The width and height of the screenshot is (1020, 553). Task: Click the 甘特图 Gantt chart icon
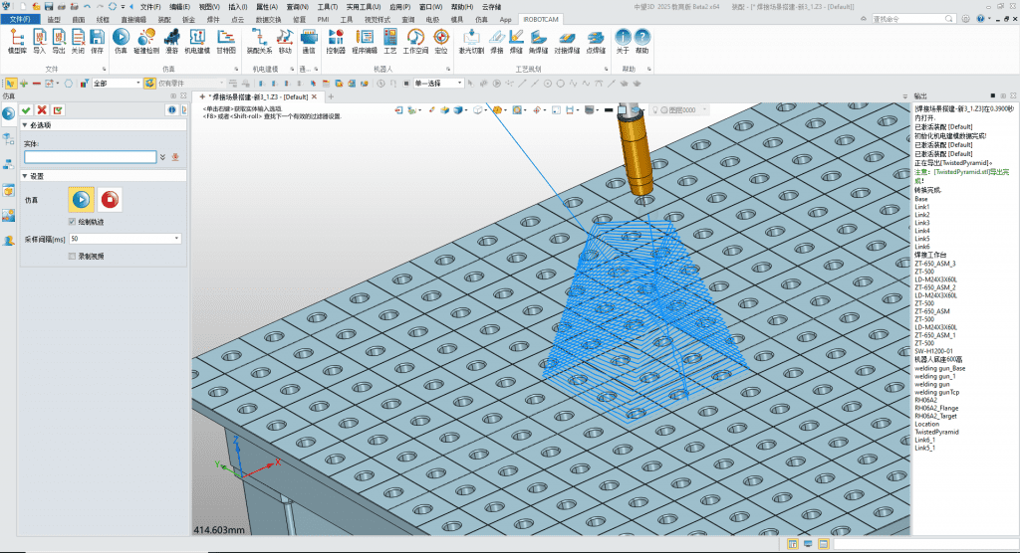coord(226,41)
